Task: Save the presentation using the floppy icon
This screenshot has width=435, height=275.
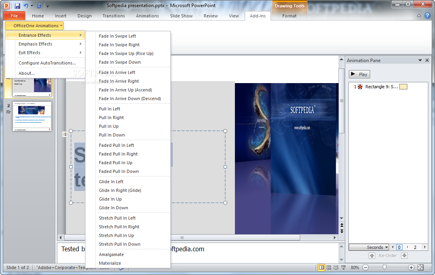Action: pos(17,6)
